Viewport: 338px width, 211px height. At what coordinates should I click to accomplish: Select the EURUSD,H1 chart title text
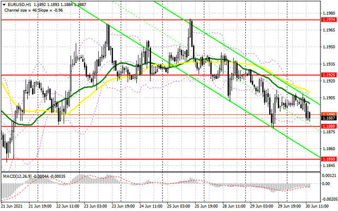(20, 4)
